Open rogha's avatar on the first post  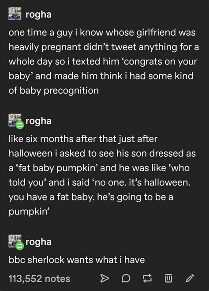15,14
